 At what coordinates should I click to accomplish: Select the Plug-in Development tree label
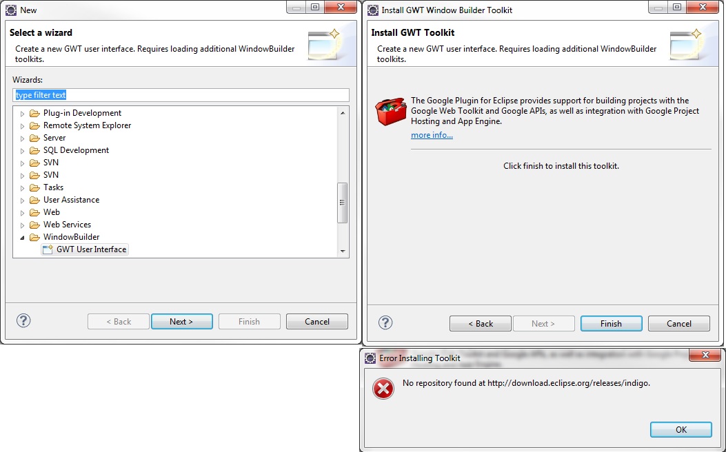[83, 113]
